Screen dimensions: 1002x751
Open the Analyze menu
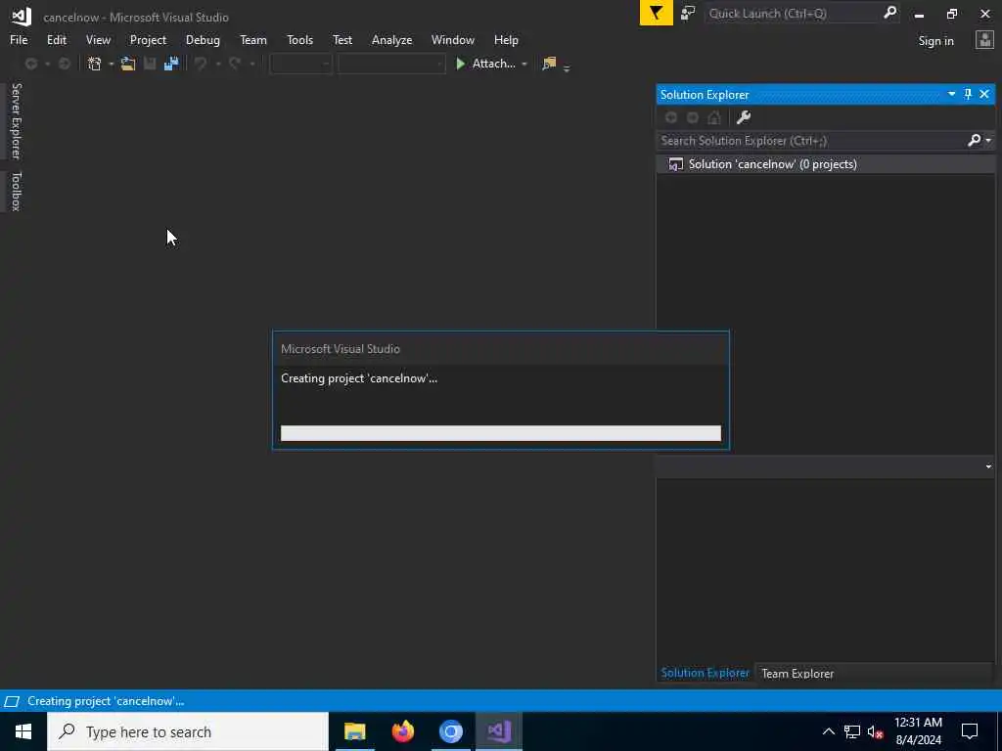coord(391,39)
